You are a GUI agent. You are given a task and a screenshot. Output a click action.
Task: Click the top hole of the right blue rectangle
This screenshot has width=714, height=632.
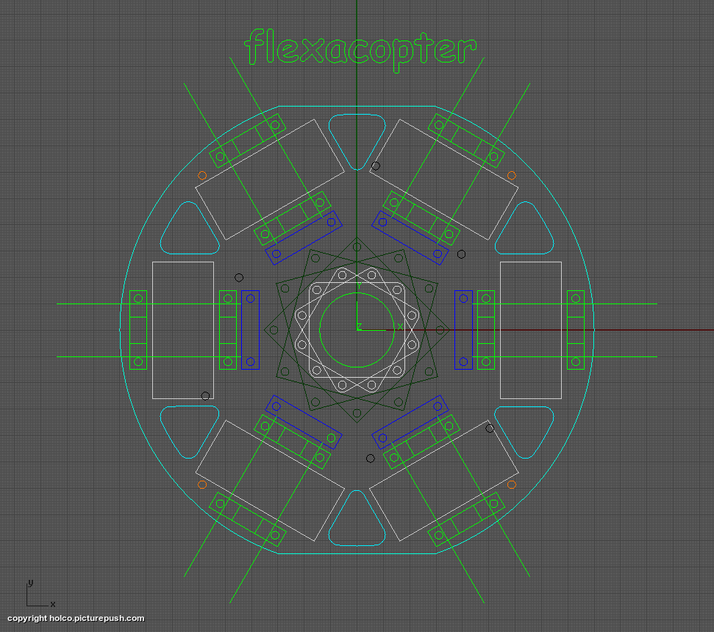(x=463, y=298)
